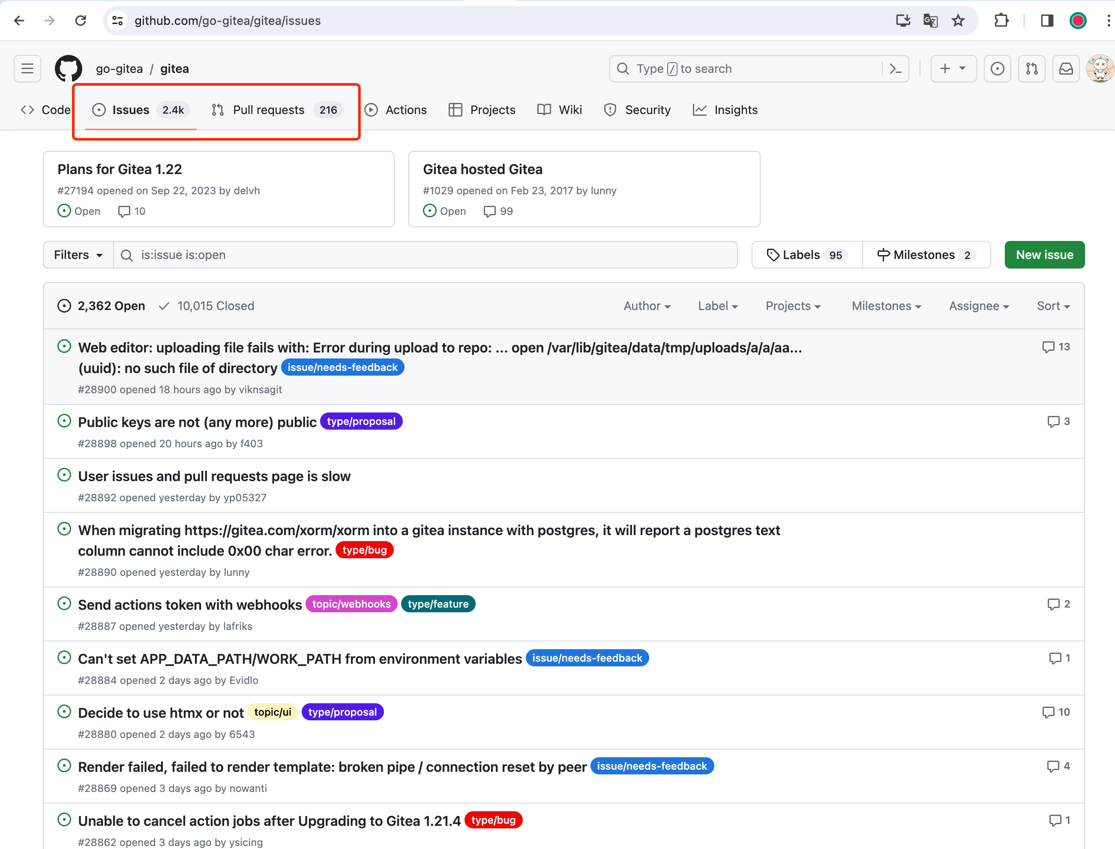Click the type/feature label
The height and width of the screenshot is (849, 1115).
[x=438, y=604]
